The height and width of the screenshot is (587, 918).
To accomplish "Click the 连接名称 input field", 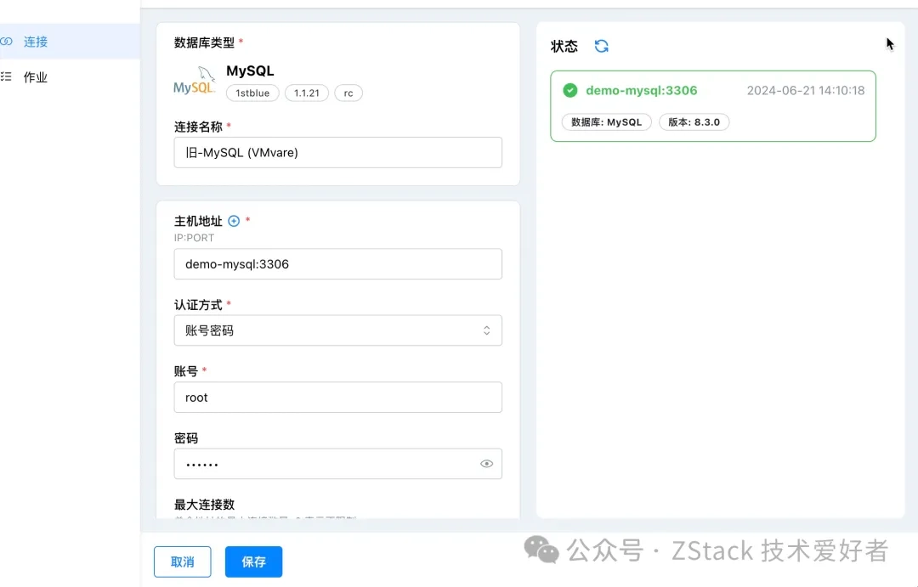I will (x=337, y=153).
